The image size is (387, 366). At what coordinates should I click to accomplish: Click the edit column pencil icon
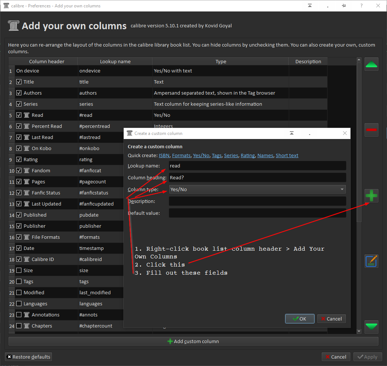[371, 261]
